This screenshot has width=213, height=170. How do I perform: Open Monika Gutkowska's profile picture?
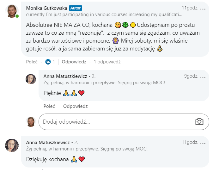pos(12,11)
